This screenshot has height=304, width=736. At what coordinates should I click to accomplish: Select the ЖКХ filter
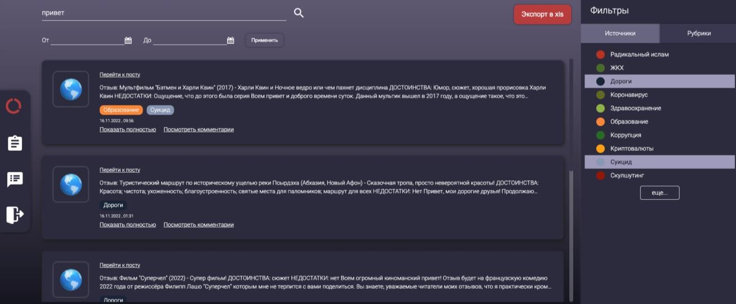click(x=659, y=68)
